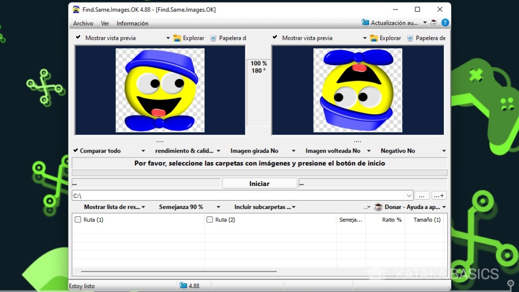The image size is (519, 292).
Task: Click the Papelera recycle icon above right preview
Action: point(410,38)
